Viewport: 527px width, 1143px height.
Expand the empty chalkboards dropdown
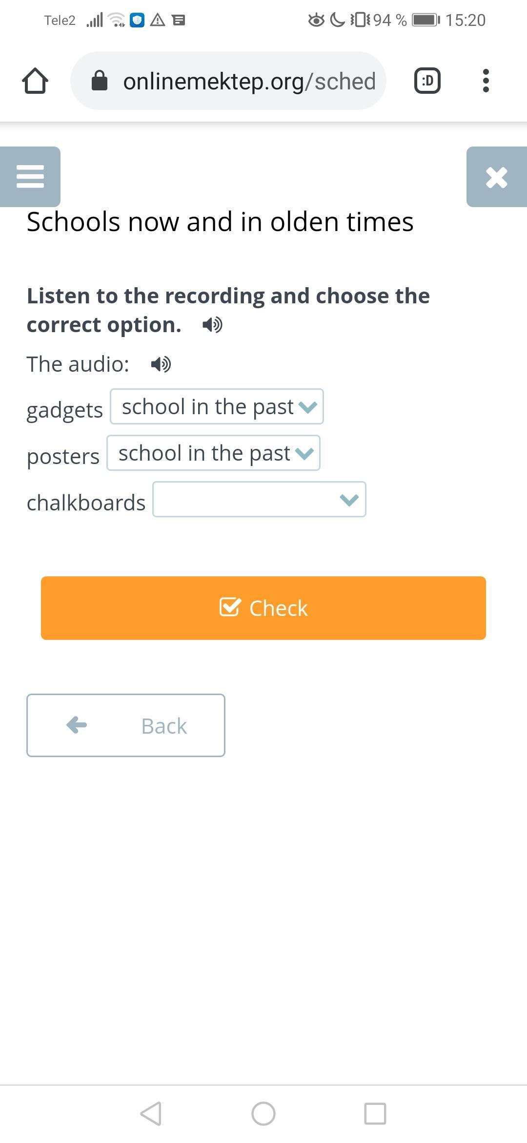pos(259,499)
